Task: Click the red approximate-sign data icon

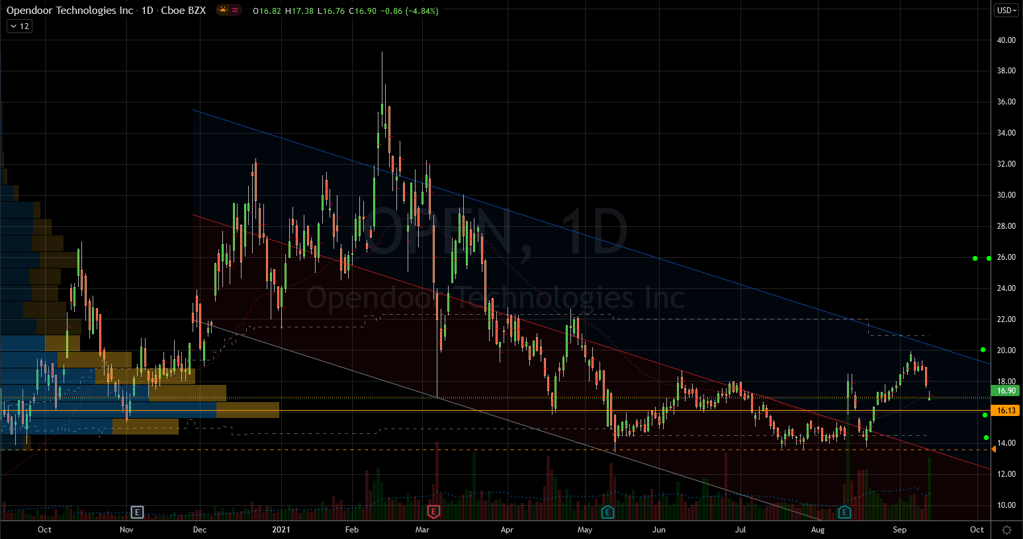Action: tap(235, 11)
